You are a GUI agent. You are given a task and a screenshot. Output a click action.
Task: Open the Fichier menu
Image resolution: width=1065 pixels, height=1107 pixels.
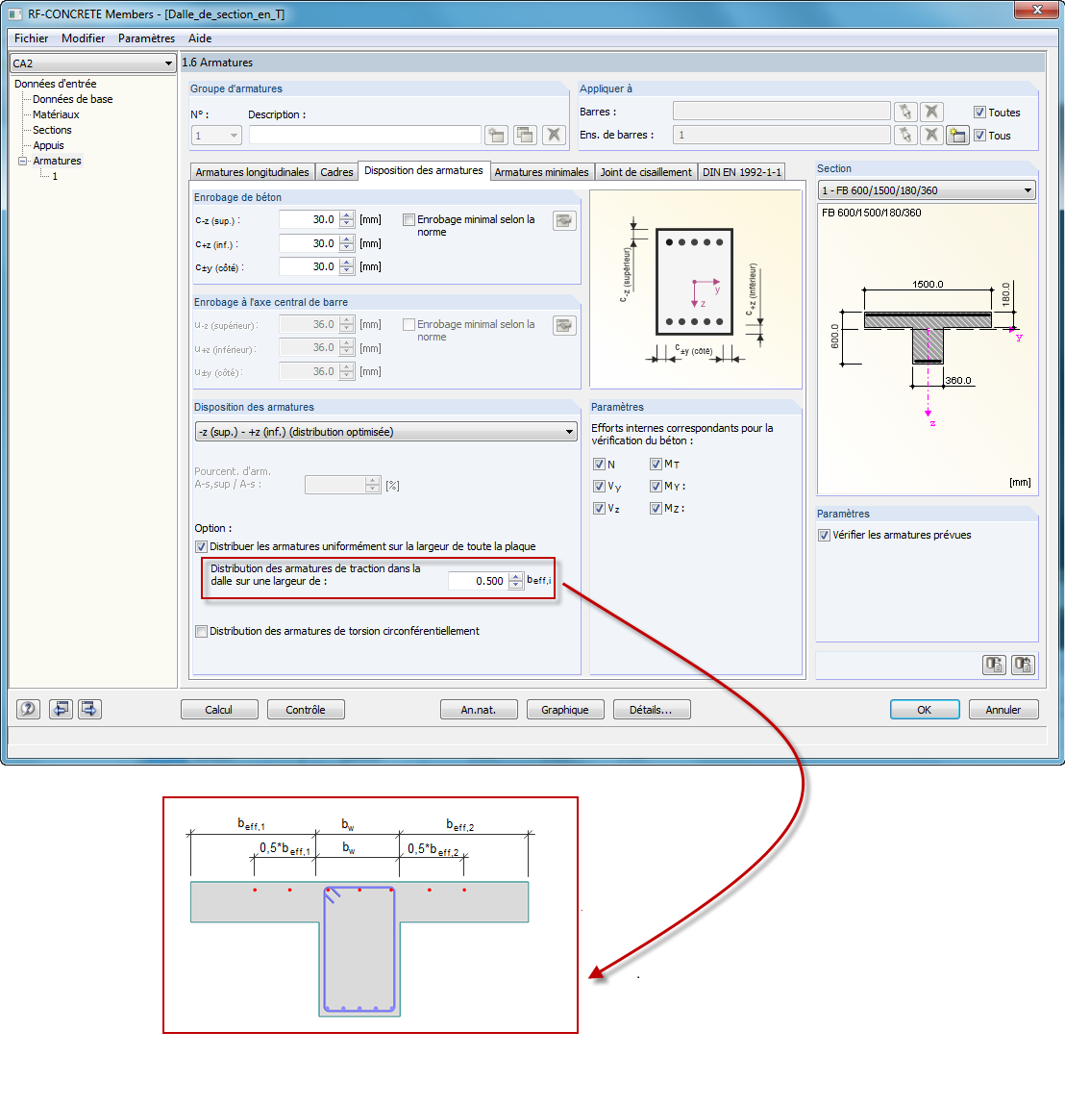point(31,38)
